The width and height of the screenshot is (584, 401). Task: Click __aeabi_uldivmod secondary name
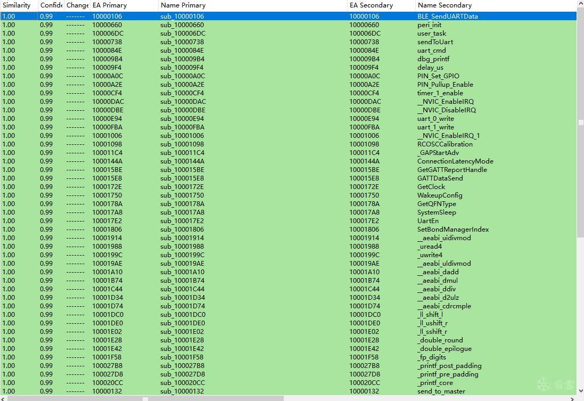tap(444, 264)
